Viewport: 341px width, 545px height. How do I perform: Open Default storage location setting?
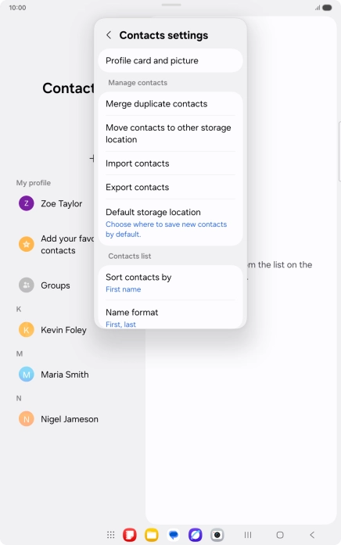(x=170, y=222)
